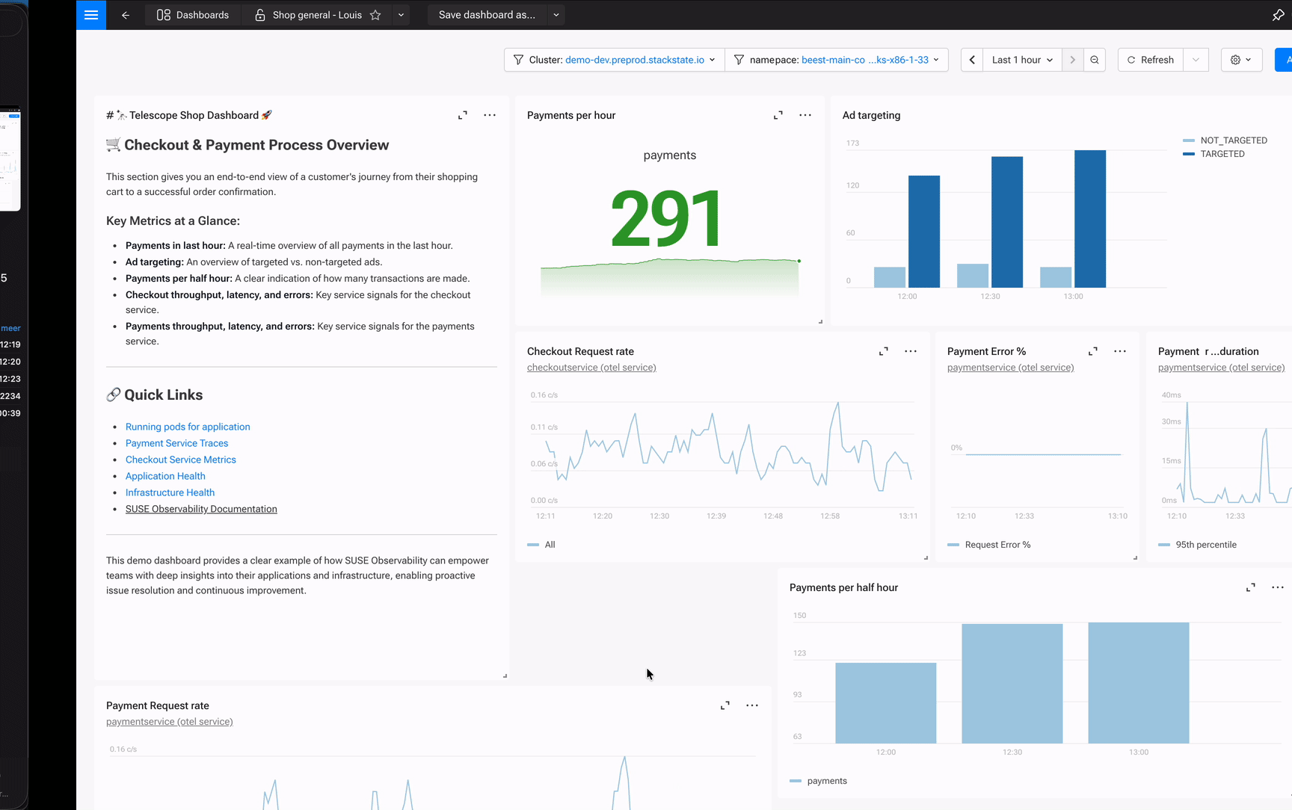Open the options menu on Telescope Shop Dashboard
Image resolution: width=1292 pixels, height=810 pixels.
tap(490, 115)
